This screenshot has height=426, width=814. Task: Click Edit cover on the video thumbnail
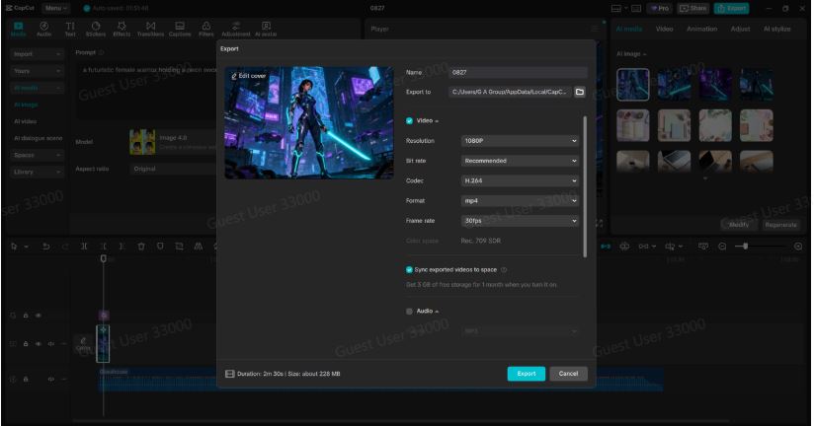coord(248,76)
